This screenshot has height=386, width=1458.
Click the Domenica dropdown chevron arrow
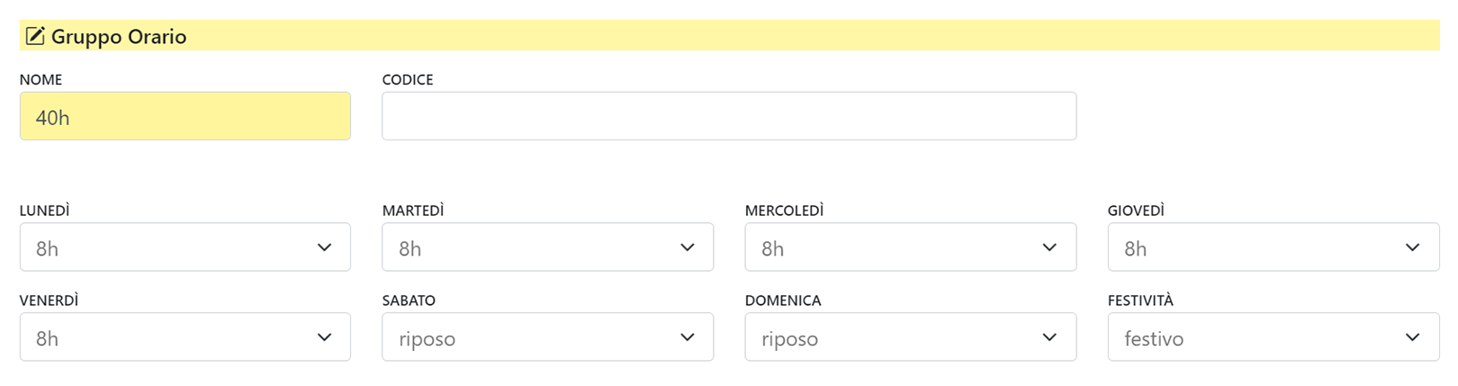1049,337
